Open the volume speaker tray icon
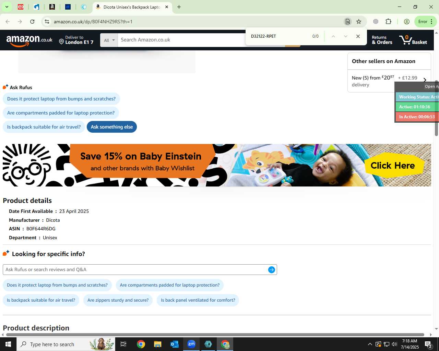This screenshot has width=439, height=351. click(x=394, y=344)
